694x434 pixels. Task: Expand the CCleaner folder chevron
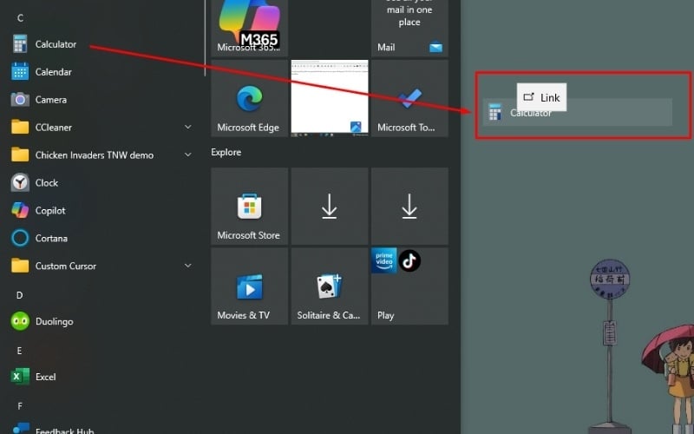187,127
